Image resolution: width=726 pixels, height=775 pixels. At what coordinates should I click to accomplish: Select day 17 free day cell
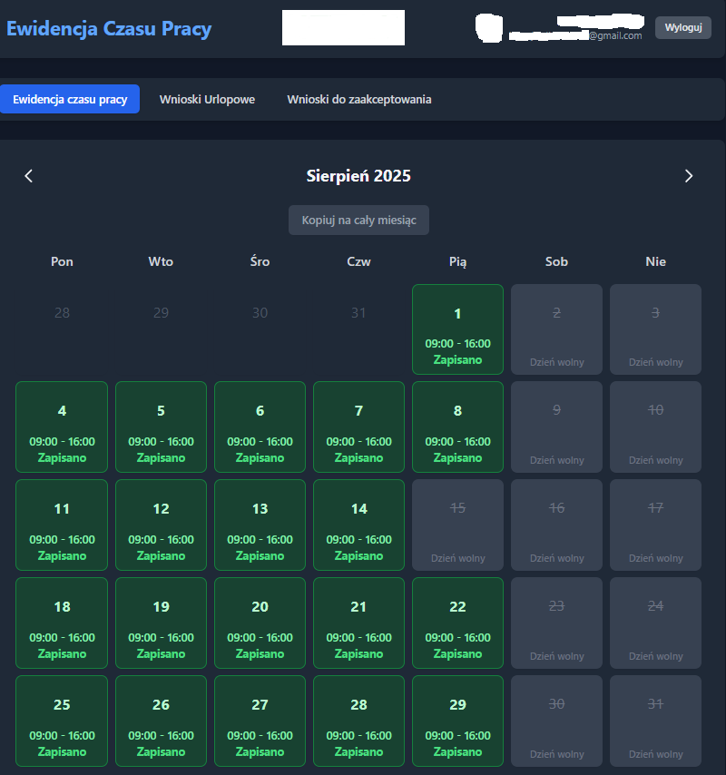click(x=655, y=525)
